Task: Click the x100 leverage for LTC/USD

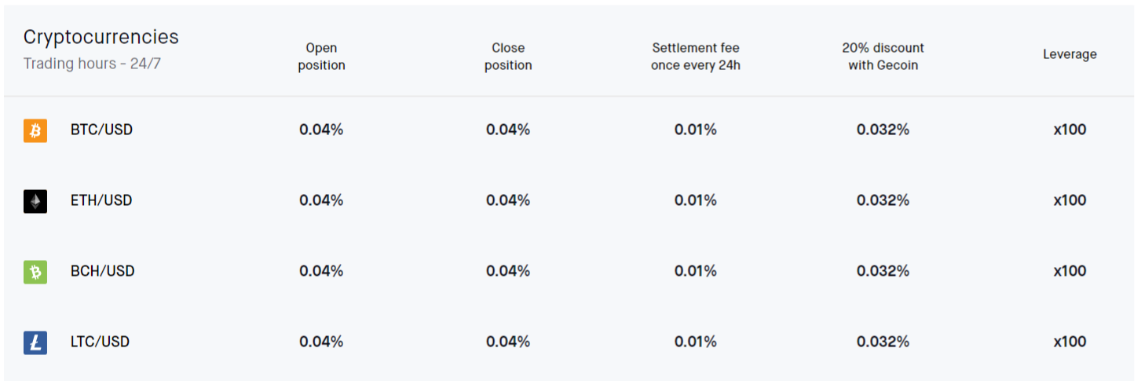Action: 1070,342
